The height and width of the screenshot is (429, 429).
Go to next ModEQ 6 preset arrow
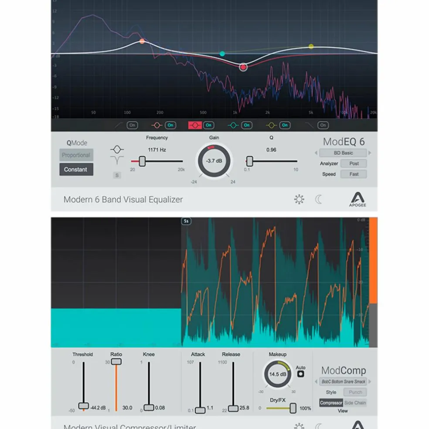coord(370,153)
